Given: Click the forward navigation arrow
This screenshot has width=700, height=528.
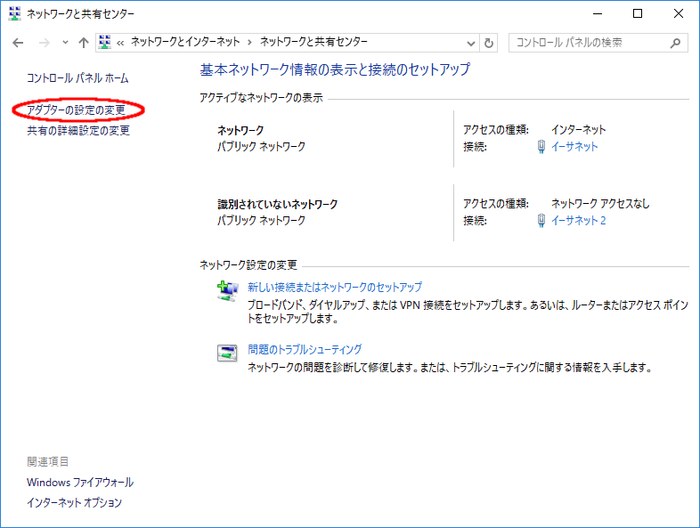Looking at the screenshot, I should (43, 43).
